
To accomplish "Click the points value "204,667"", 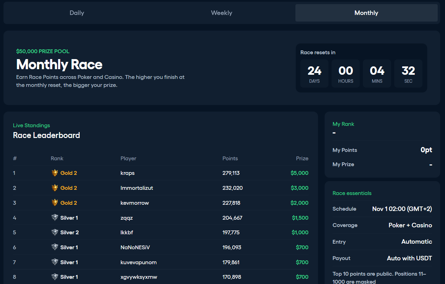I will click(x=232, y=218).
